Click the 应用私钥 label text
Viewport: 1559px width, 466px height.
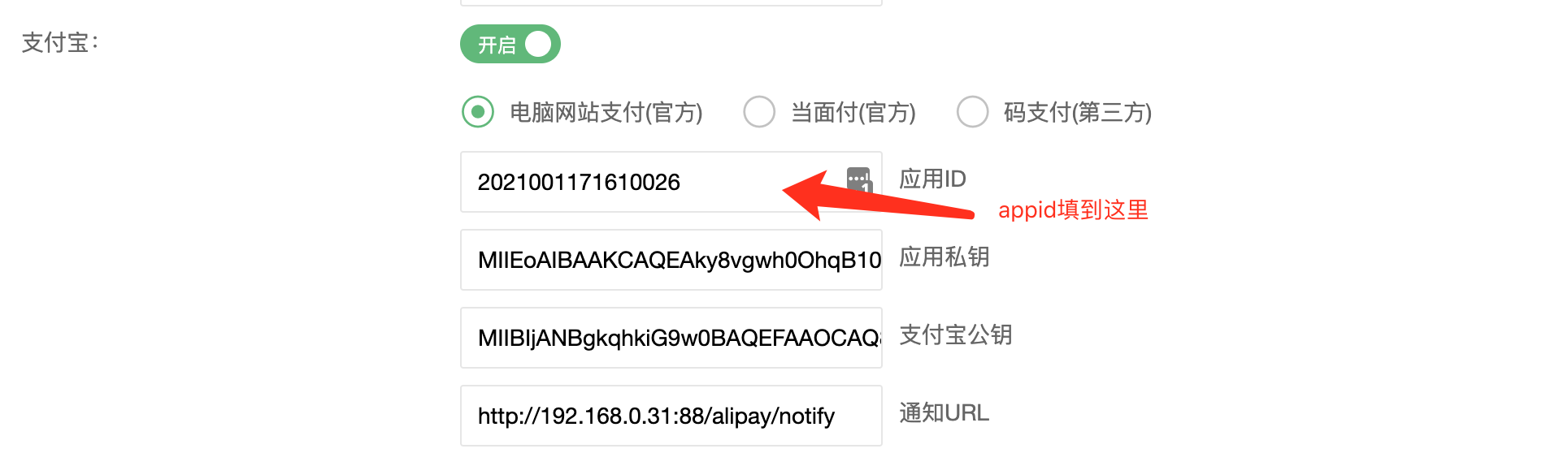(x=944, y=257)
